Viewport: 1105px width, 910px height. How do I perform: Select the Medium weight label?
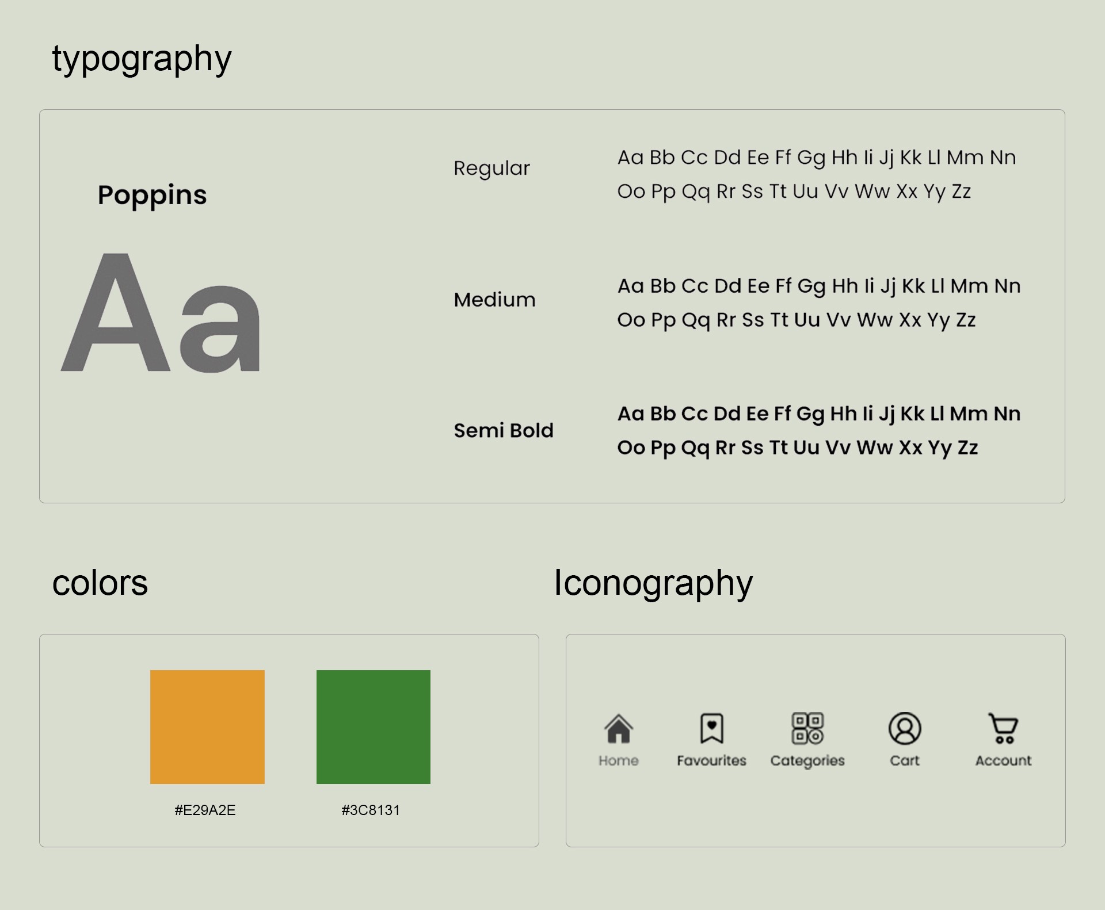494,300
